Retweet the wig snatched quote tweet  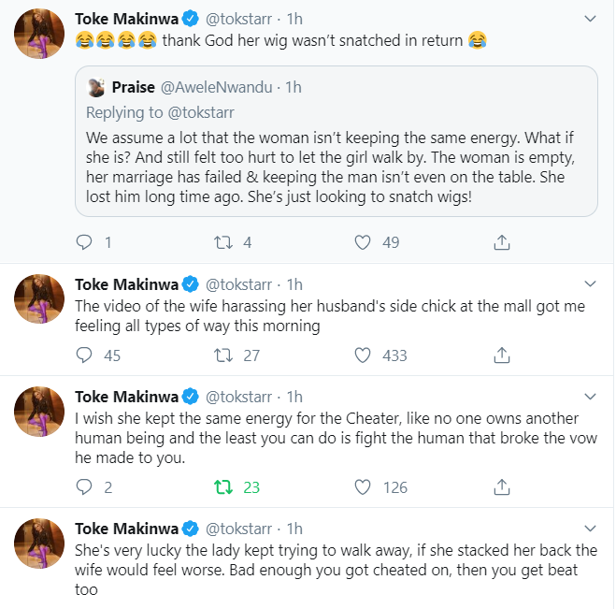223,242
